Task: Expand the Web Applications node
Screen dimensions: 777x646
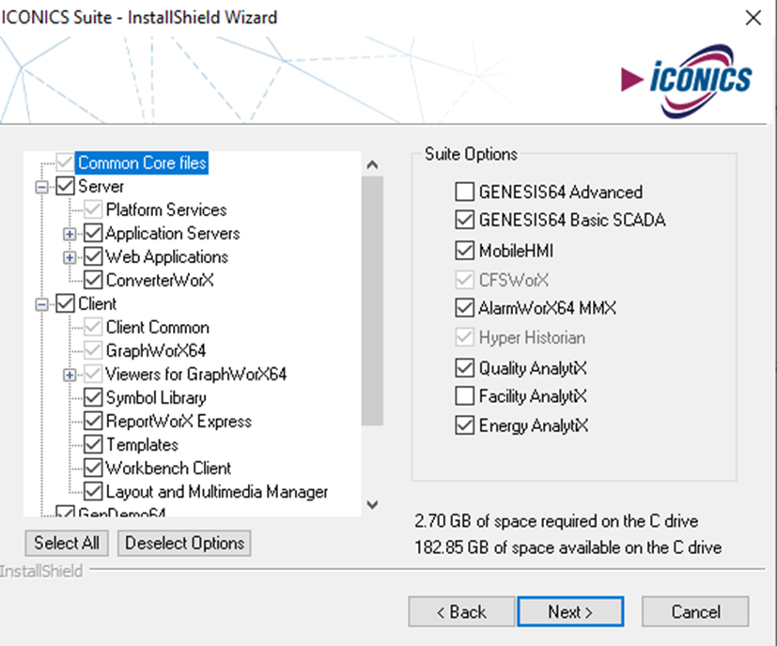Action: pyautogui.click(x=70, y=257)
